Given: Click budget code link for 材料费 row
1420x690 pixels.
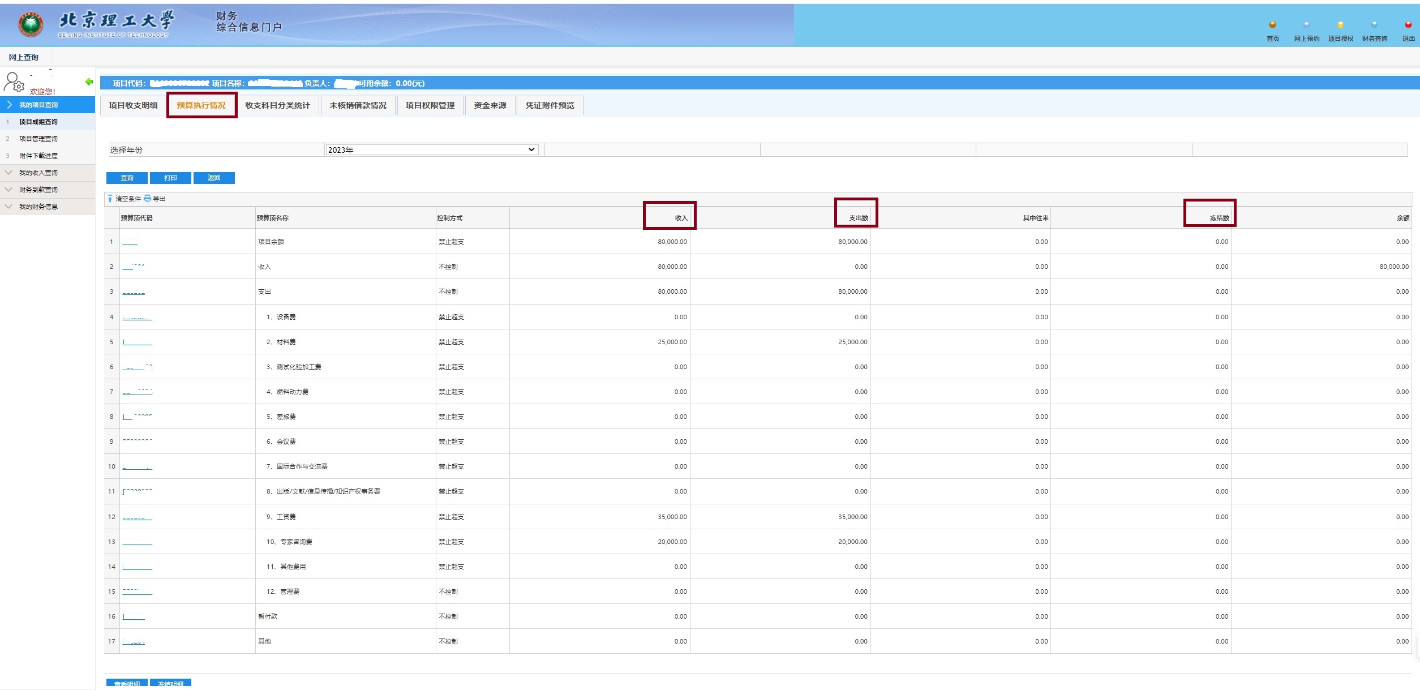Looking at the screenshot, I should click(x=138, y=342).
